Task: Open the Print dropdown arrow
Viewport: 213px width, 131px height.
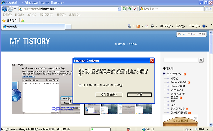Action: point(156,26)
